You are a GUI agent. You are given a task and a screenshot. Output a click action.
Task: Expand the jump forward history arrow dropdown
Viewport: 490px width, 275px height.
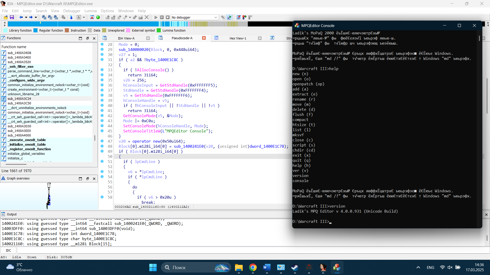pos(36,17)
